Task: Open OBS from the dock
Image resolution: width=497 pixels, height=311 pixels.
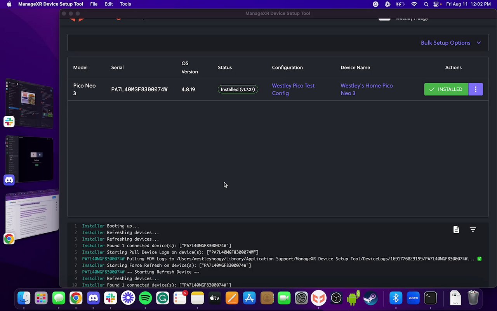Action: 336,298
